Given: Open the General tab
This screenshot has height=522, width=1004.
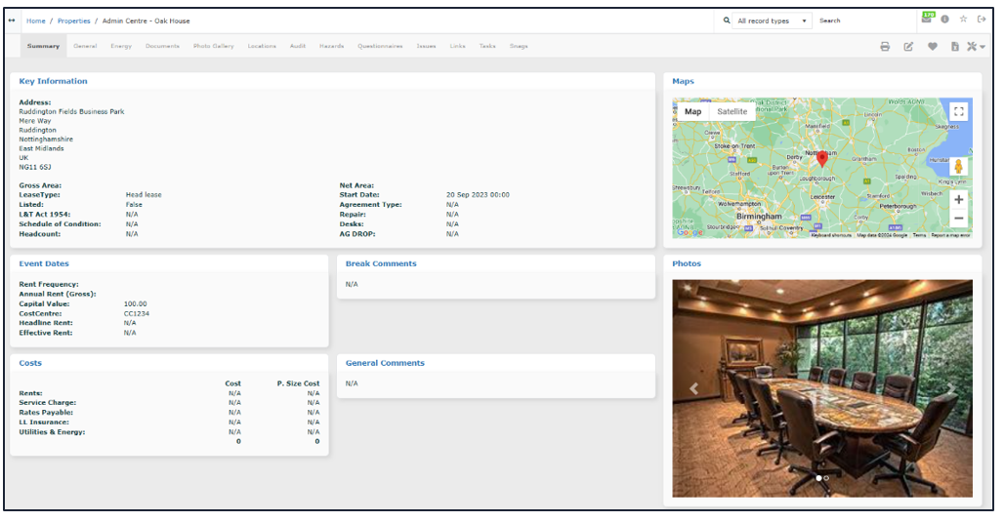Looking at the screenshot, I should (85, 46).
